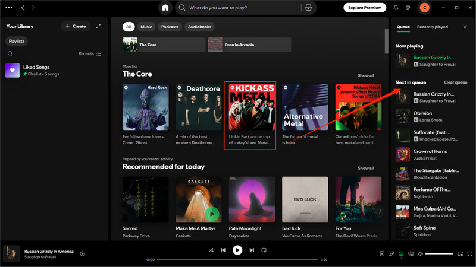Image resolution: width=476 pixels, height=267 pixels.
Task: Select the Audiobooks filter chip
Action: point(199,27)
